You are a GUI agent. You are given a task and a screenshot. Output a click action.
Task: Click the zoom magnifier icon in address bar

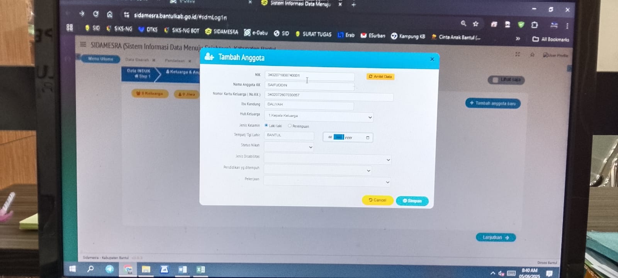(x=463, y=24)
